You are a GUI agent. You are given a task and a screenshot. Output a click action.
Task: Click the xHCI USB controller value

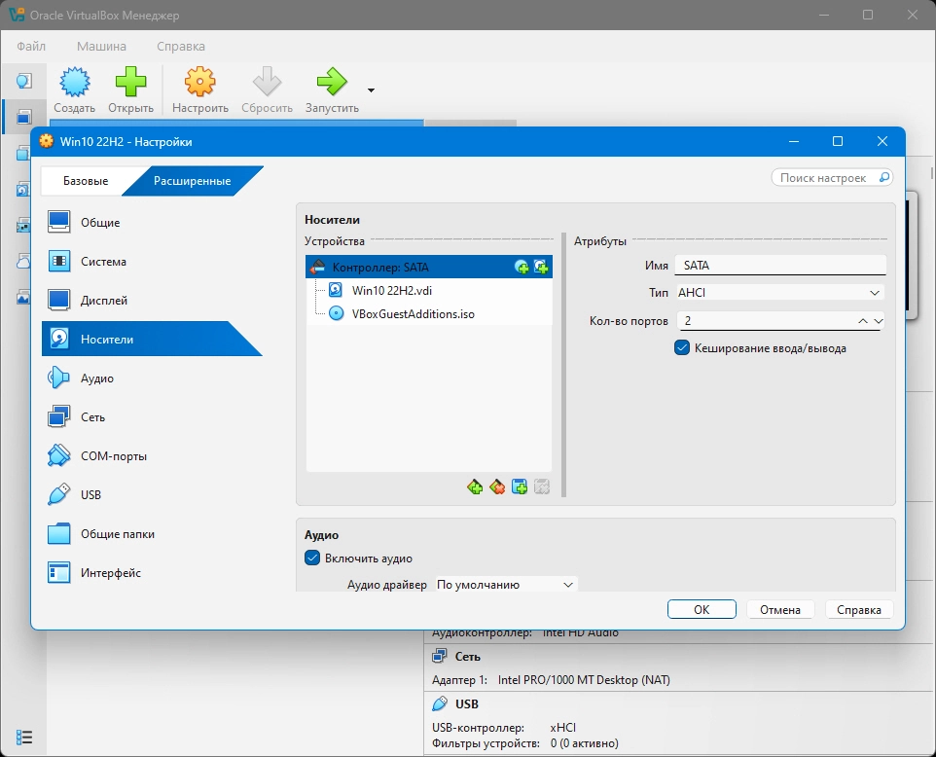click(x=563, y=728)
